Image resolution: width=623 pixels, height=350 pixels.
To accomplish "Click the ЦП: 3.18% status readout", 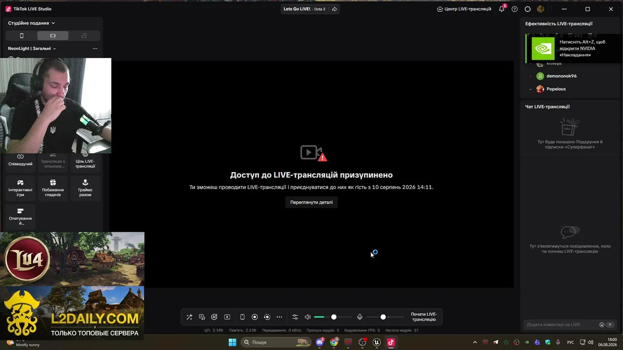I will pyautogui.click(x=214, y=331).
